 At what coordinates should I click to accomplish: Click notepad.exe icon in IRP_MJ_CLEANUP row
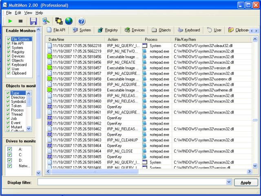[144, 140]
